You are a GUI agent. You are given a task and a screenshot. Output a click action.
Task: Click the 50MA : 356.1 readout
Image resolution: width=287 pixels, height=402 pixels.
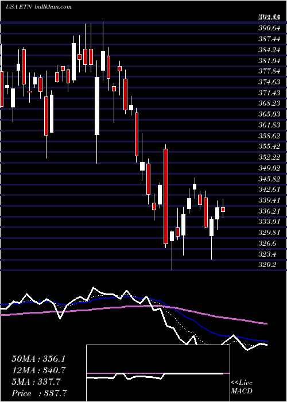pyautogui.click(x=38, y=359)
